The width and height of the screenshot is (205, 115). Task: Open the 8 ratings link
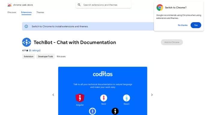coord(35,50)
